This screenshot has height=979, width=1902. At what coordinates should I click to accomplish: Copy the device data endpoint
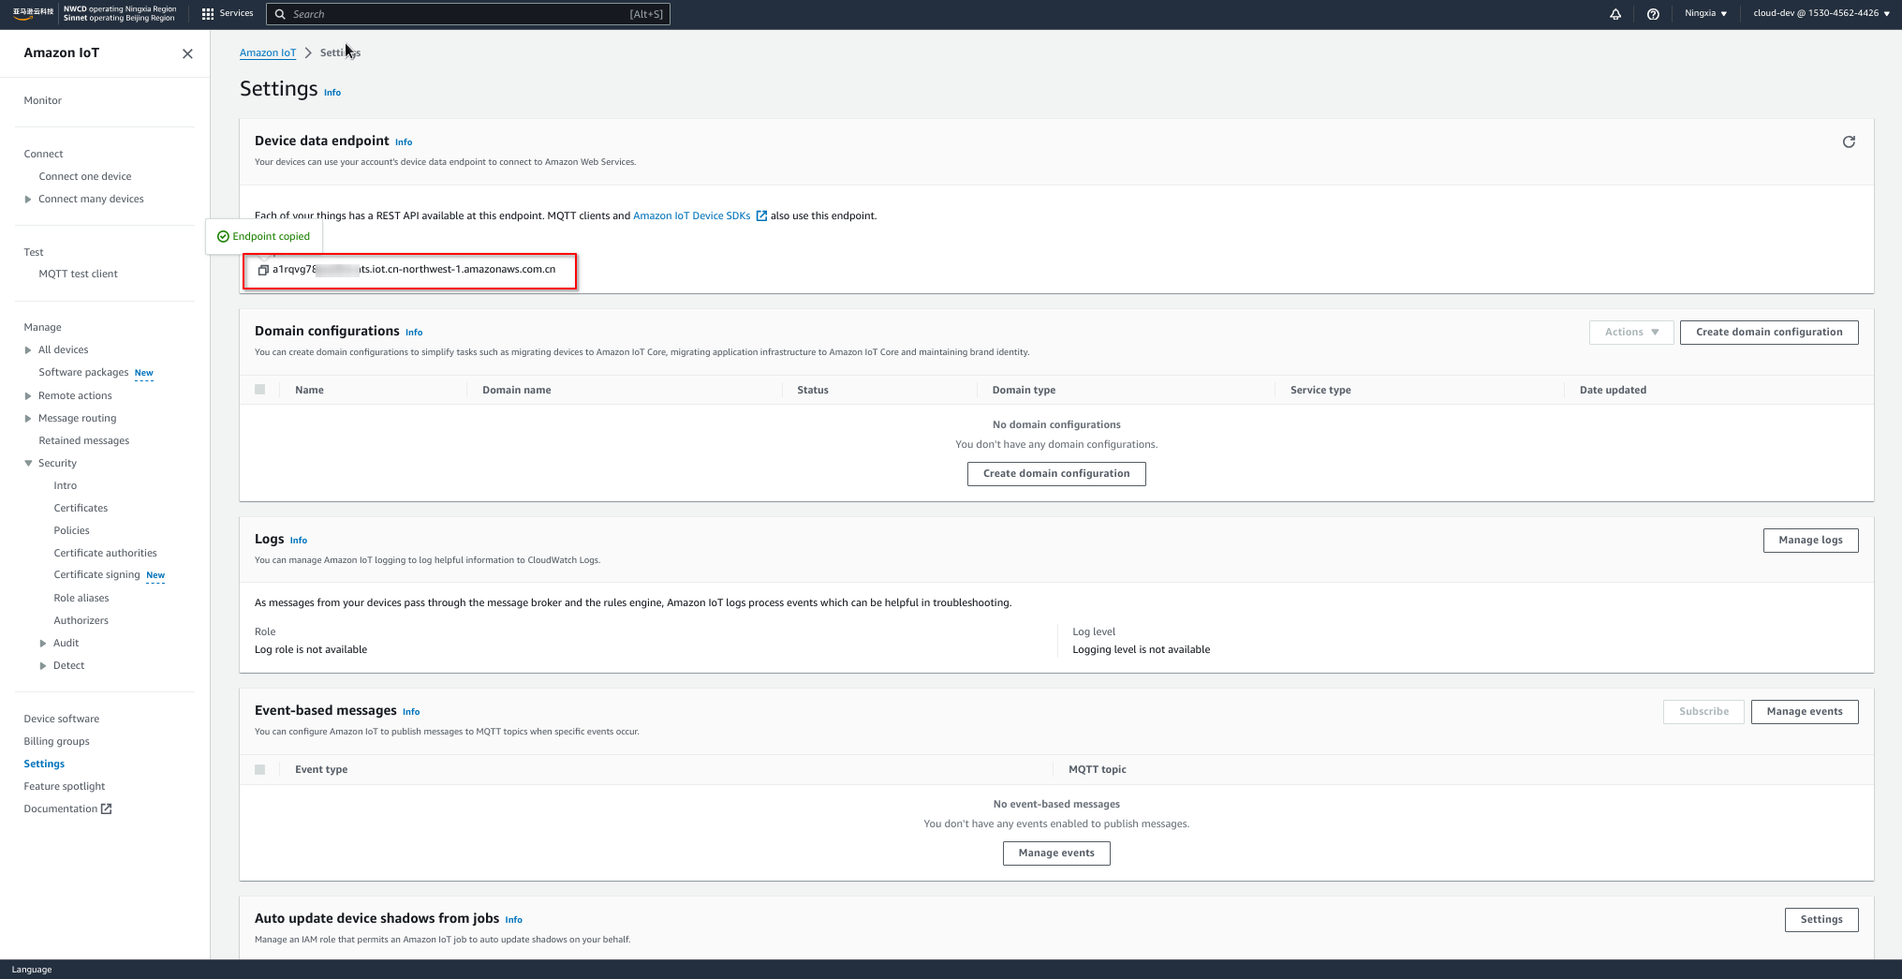click(x=261, y=270)
